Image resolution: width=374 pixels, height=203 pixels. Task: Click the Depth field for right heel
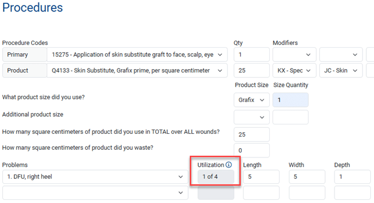pyautogui.click(x=352, y=177)
